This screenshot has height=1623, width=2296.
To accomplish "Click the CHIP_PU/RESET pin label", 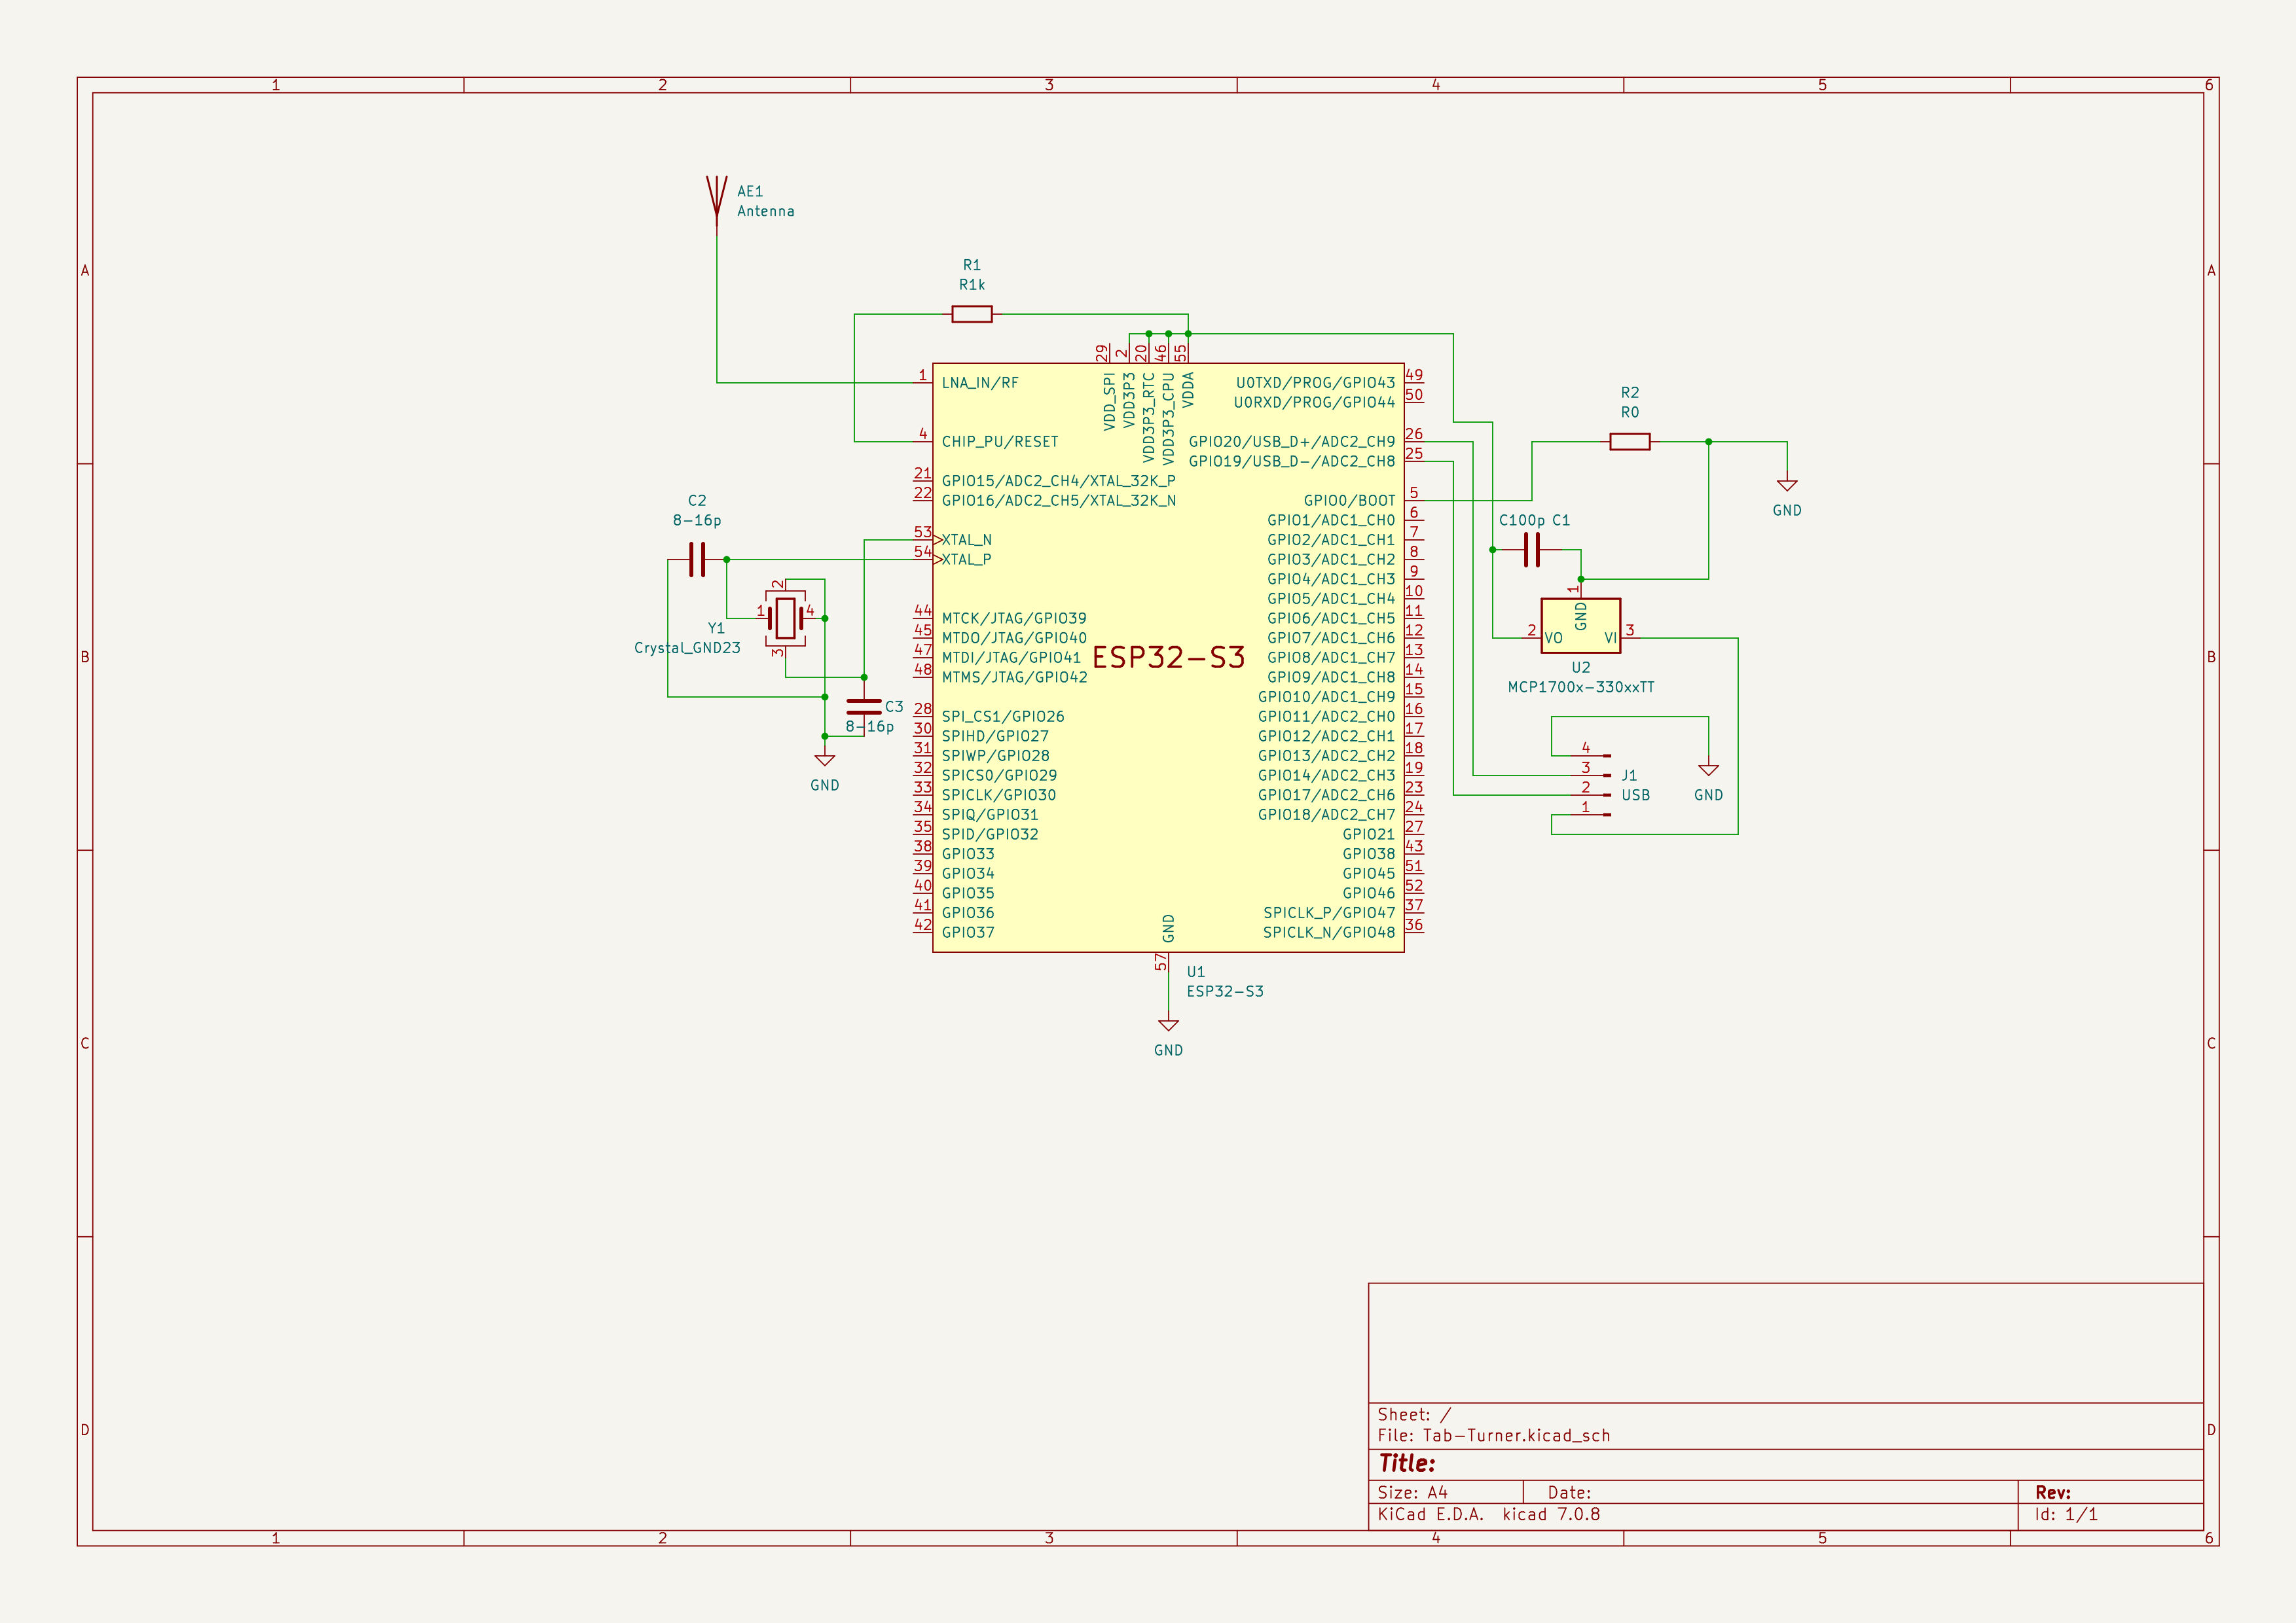I will point(999,442).
